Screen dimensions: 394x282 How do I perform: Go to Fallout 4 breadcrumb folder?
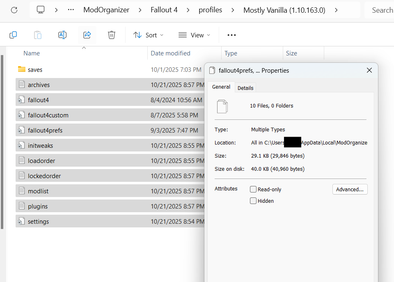(164, 10)
